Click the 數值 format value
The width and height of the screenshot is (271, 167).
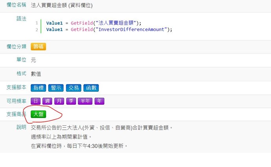coord(36,74)
